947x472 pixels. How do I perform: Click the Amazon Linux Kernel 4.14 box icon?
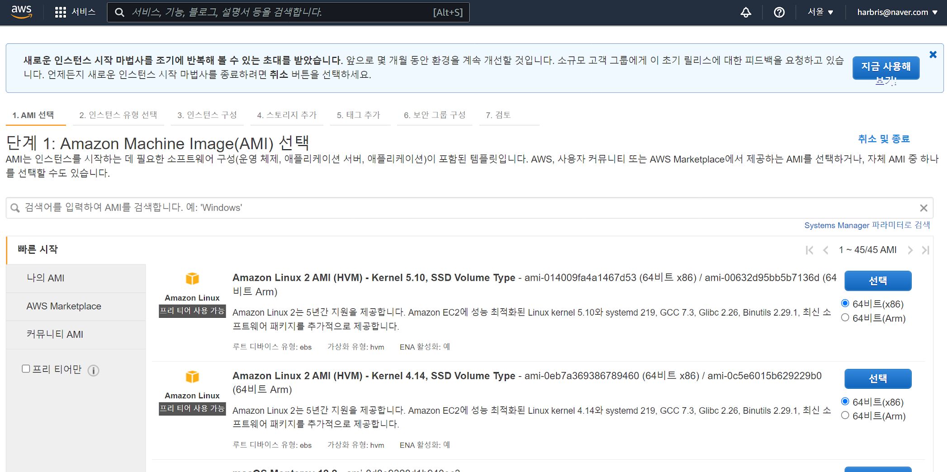pos(192,377)
